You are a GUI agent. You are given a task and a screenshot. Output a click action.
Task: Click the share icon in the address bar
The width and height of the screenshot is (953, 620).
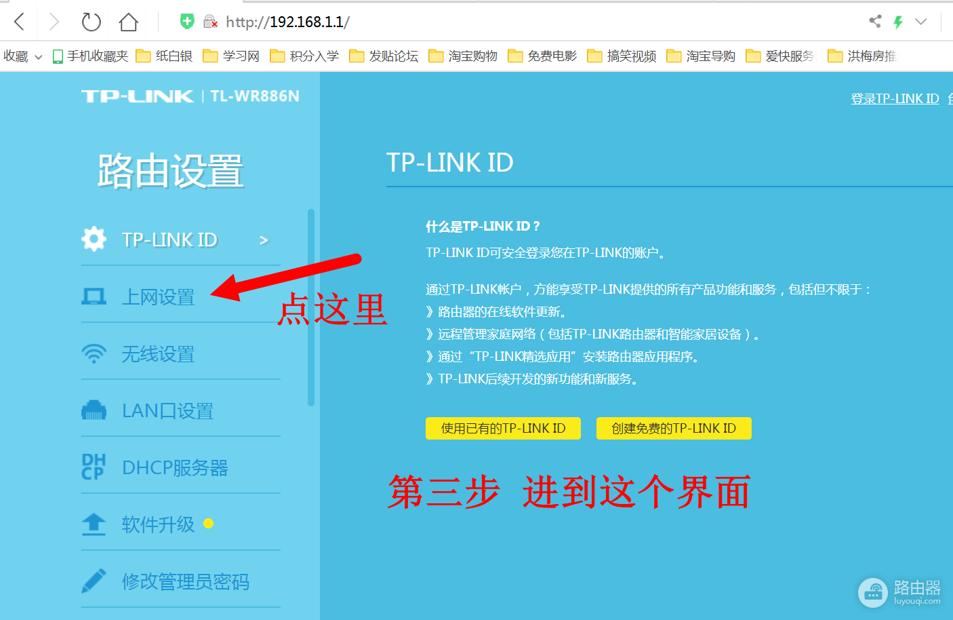(875, 21)
